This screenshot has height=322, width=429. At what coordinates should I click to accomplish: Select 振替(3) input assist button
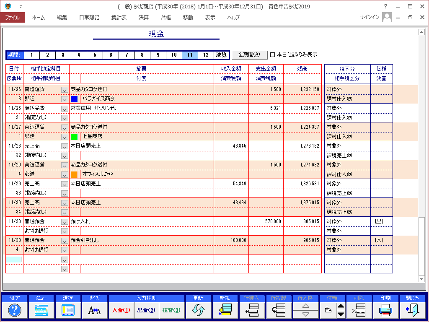click(171, 310)
